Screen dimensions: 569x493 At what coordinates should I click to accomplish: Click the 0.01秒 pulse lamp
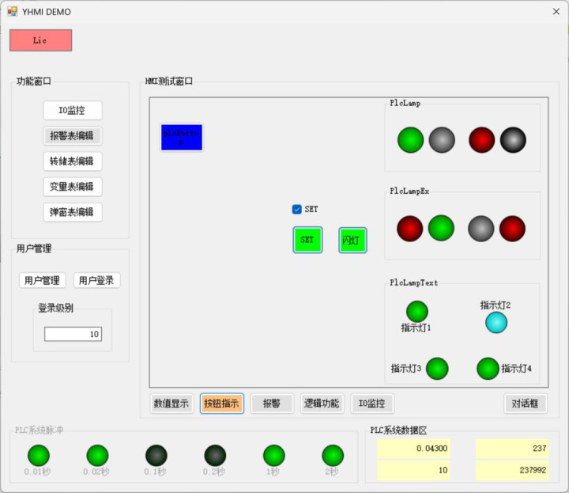39,455
